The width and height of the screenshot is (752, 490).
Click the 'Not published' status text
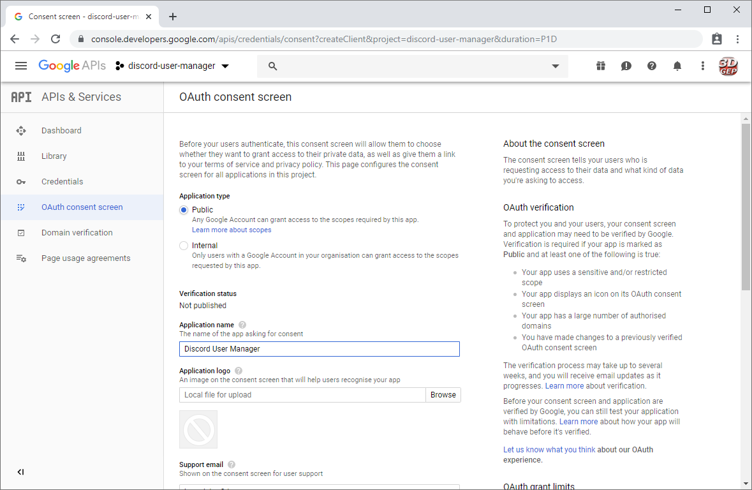tap(203, 305)
